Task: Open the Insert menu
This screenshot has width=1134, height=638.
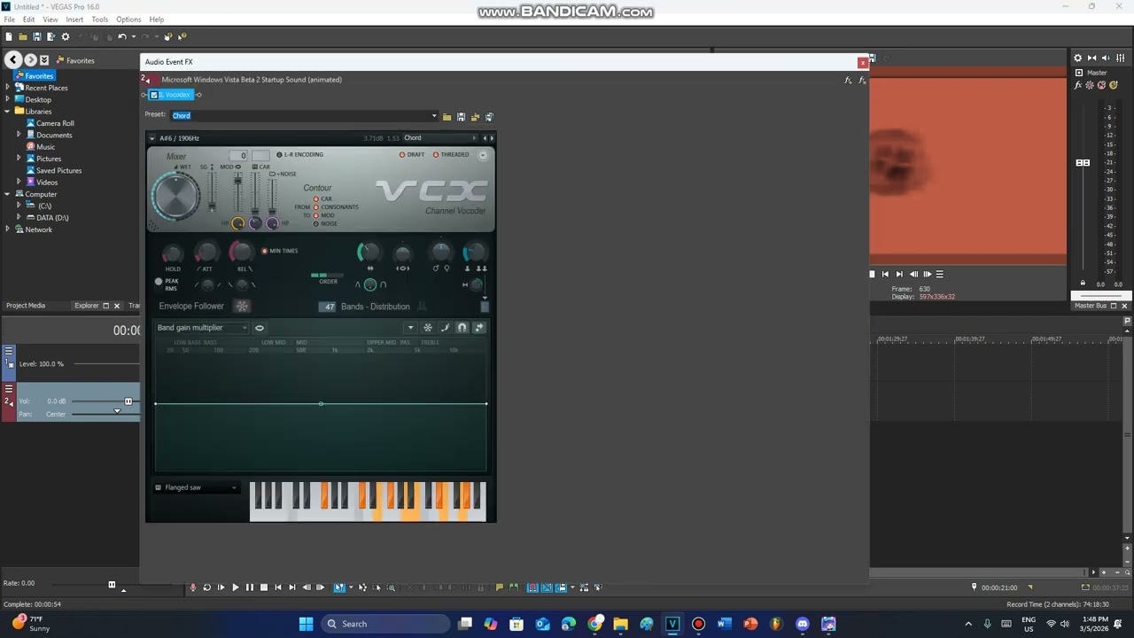Action: pos(74,19)
